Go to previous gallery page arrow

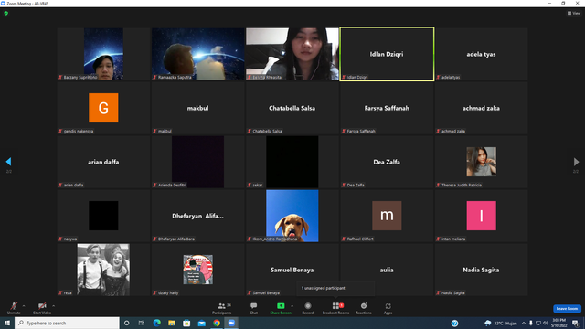(8, 162)
